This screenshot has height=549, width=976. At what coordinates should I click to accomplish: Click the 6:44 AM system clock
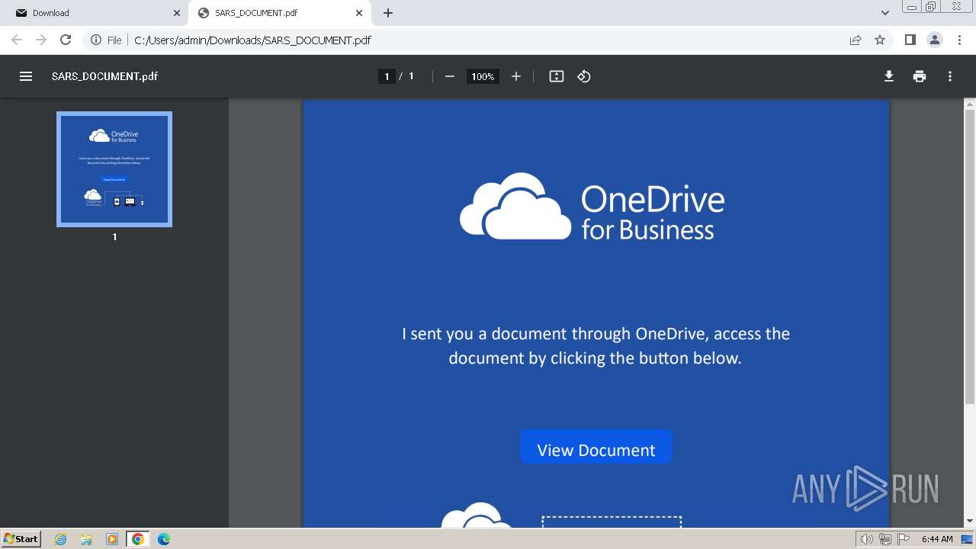(937, 539)
